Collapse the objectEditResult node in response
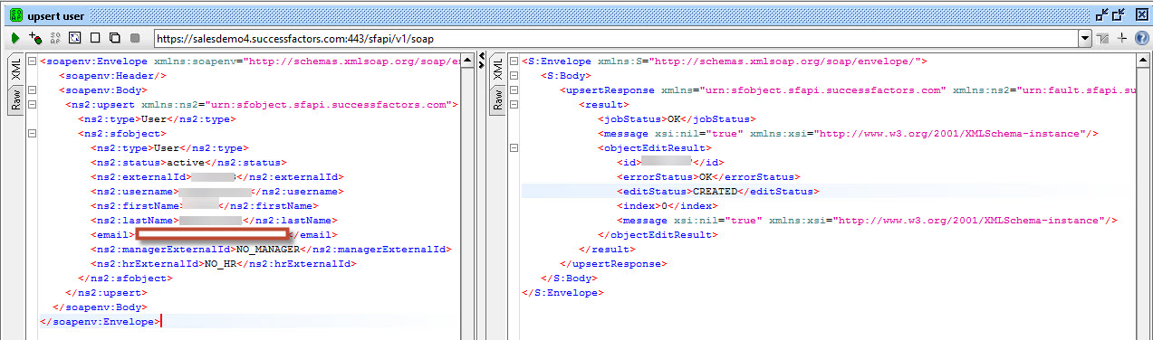Image resolution: width=1153 pixels, height=340 pixels. pos(514,147)
